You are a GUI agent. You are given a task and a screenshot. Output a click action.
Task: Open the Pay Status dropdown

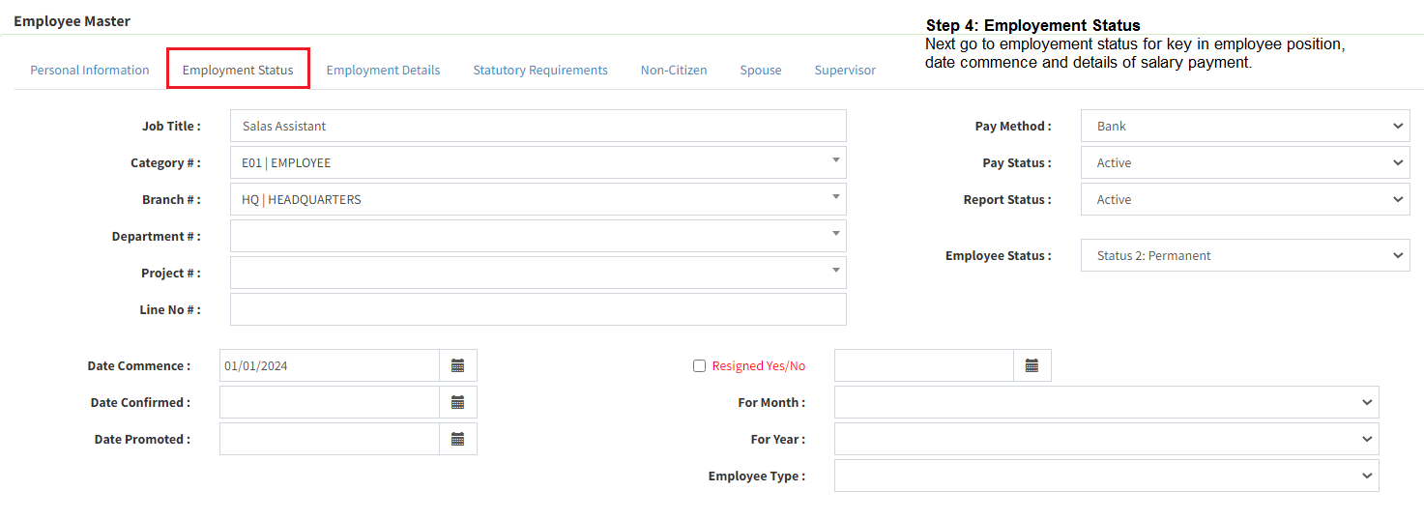[1244, 162]
